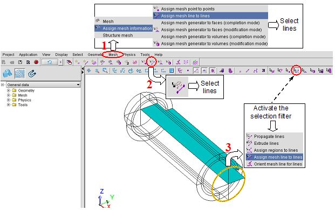Open the General data dropdown
Screen dimensions: 335x210
78,85
